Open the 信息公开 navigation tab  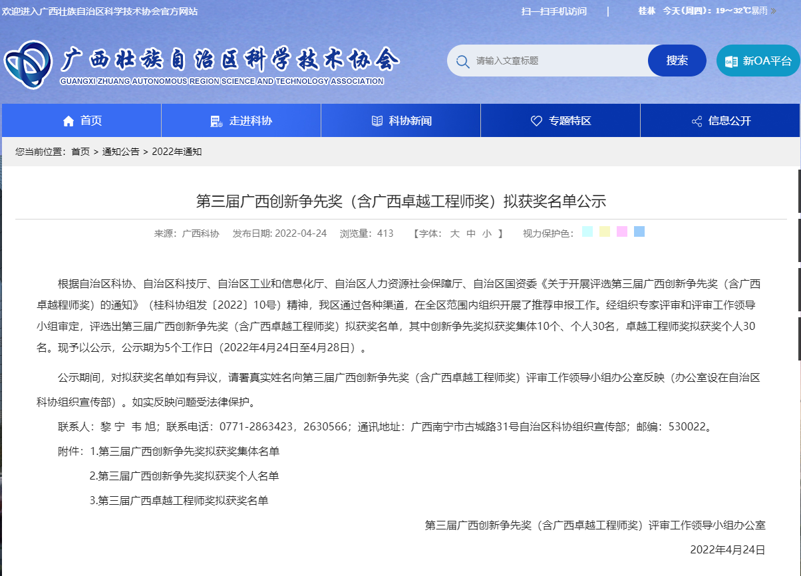(x=721, y=120)
